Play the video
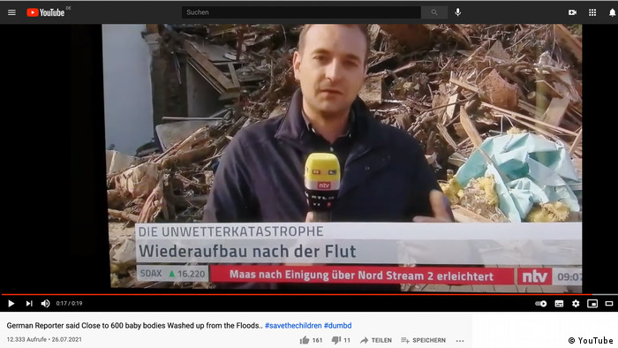Screen dimensions: 618x348 (x=11, y=304)
